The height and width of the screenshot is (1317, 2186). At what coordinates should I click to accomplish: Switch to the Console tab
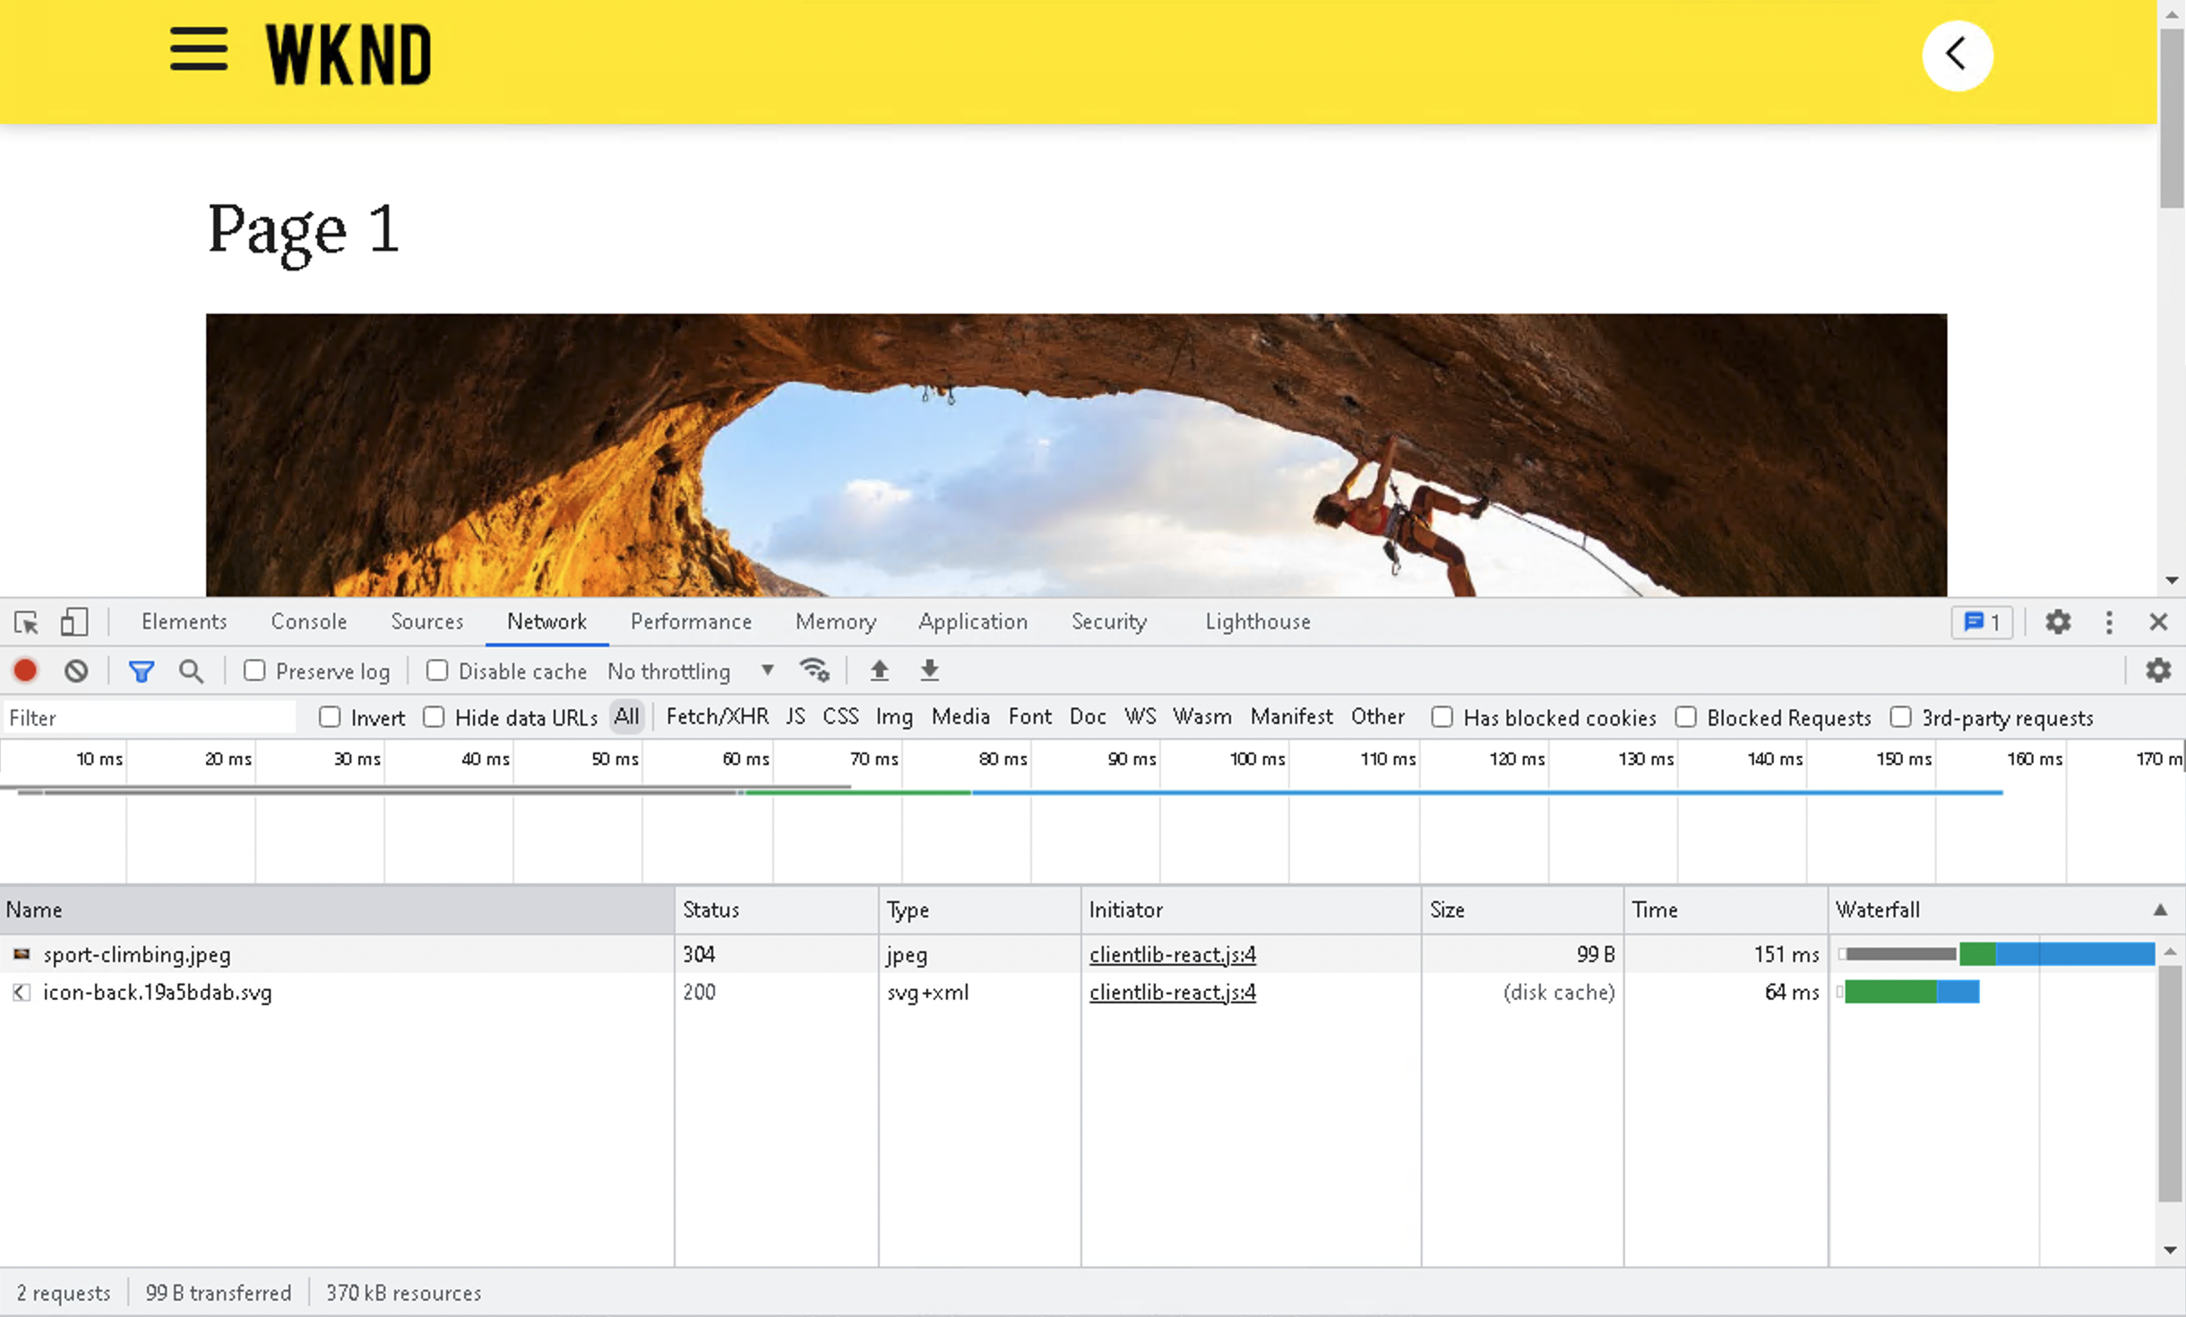[308, 622]
